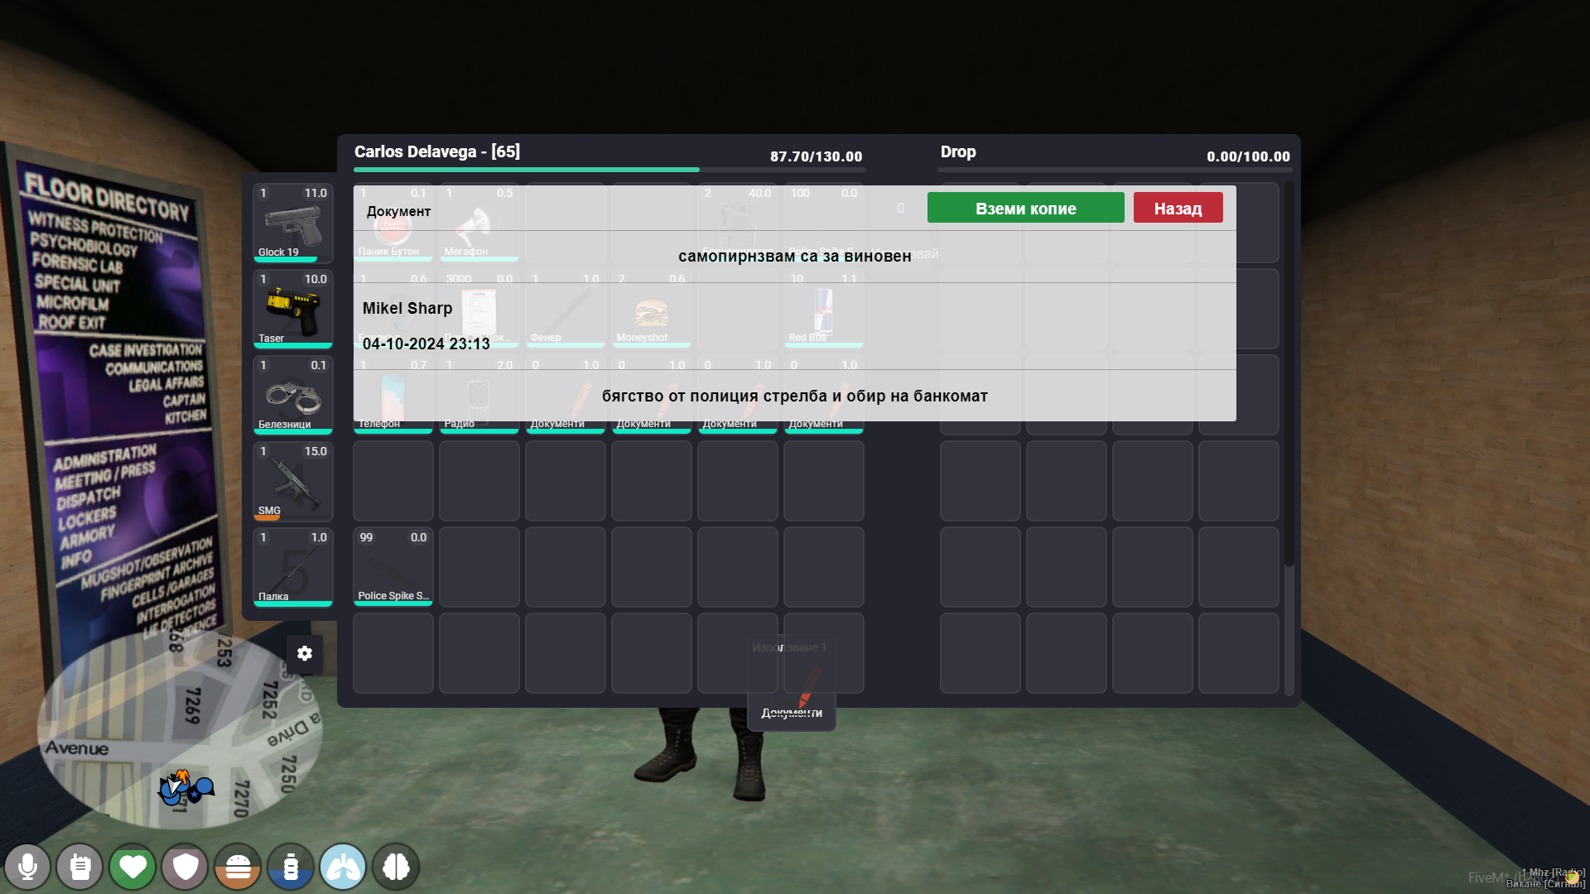Click the Мегафон inventory item
The width and height of the screenshot is (1590, 894).
click(479, 223)
